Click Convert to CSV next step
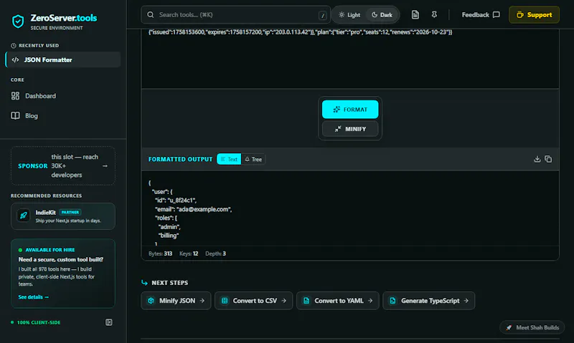The height and width of the screenshot is (343, 574). tap(253, 301)
